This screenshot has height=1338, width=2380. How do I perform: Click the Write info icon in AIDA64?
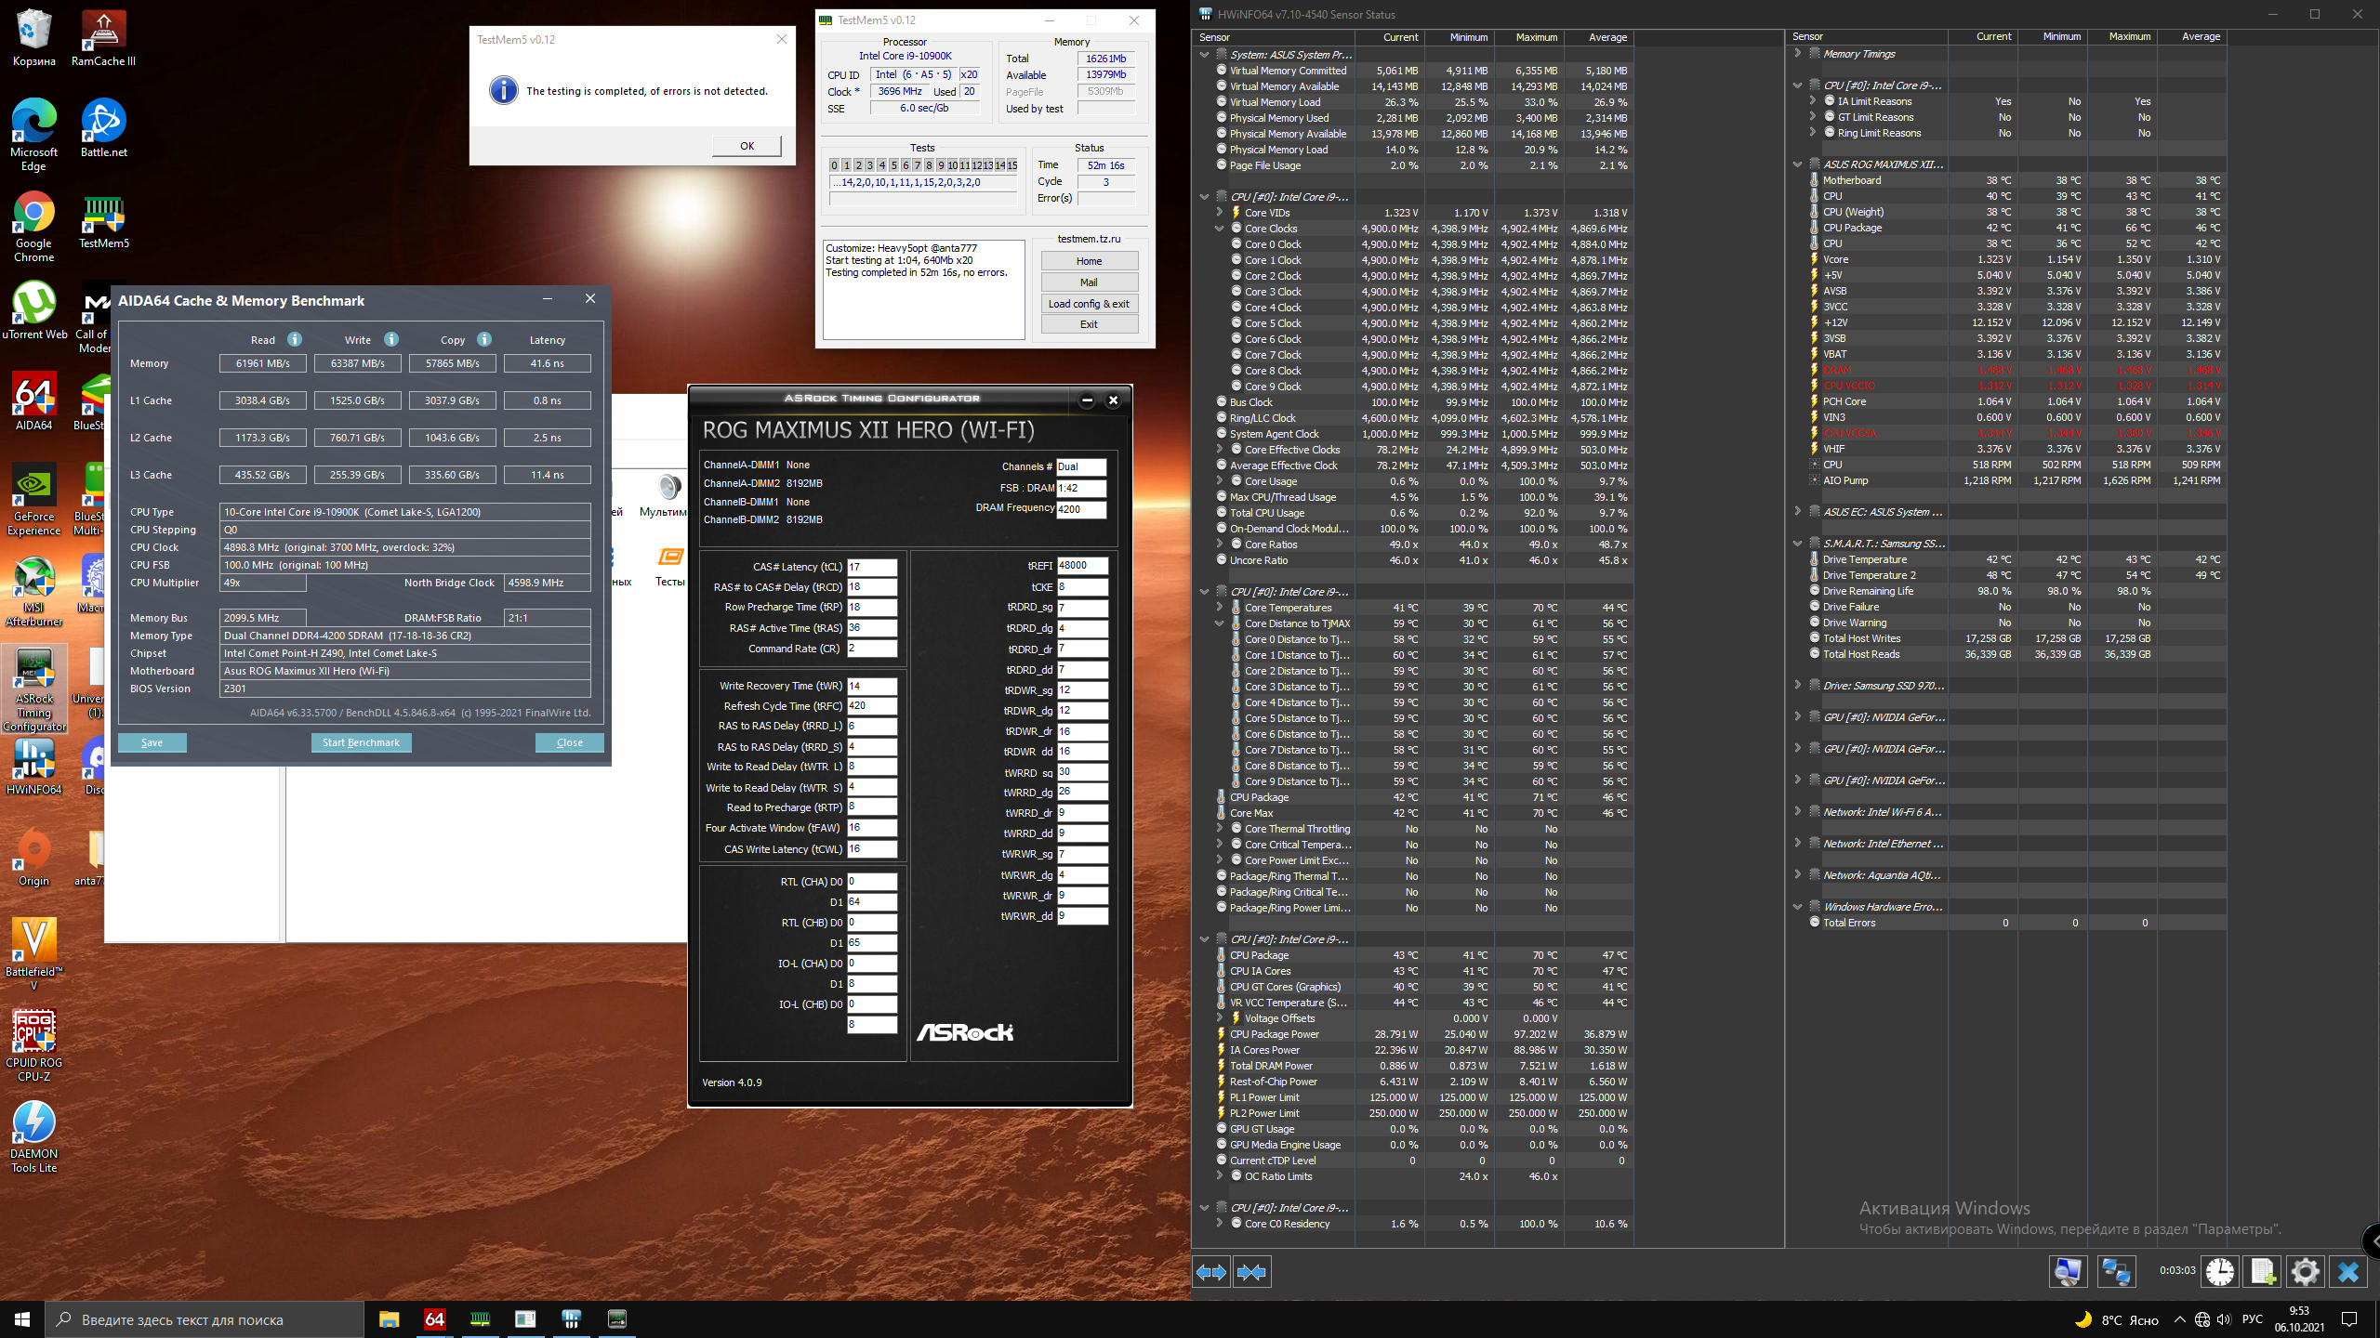tap(391, 339)
